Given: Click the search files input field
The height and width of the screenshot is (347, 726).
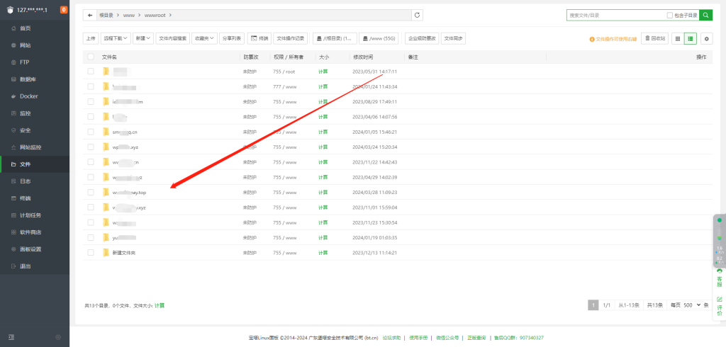Looking at the screenshot, I should pyautogui.click(x=614, y=15).
